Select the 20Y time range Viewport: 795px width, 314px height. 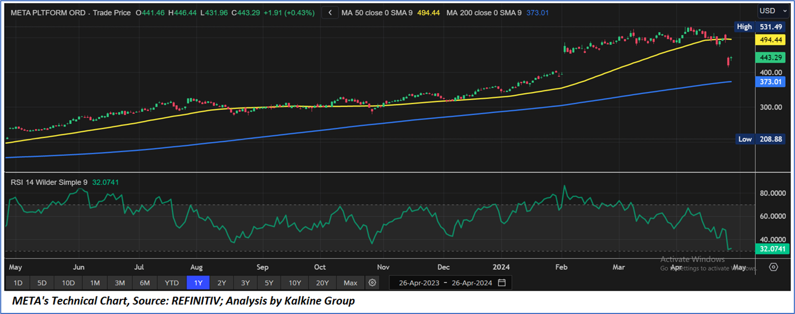point(322,282)
